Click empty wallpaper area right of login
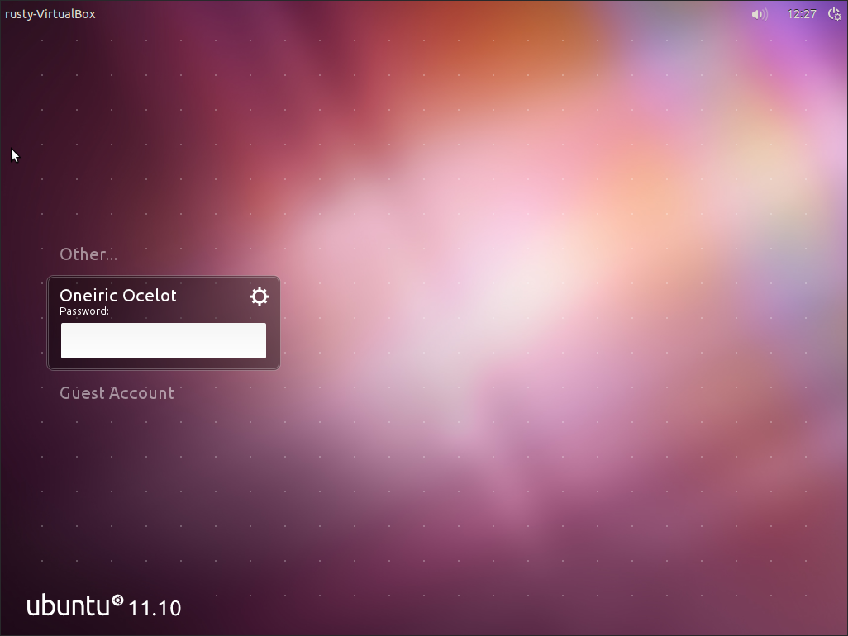The height and width of the screenshot is (636, 848). point(537,330)
